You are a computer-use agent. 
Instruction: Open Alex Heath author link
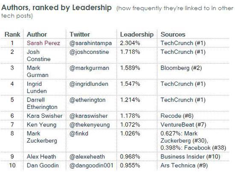(41, 157)
